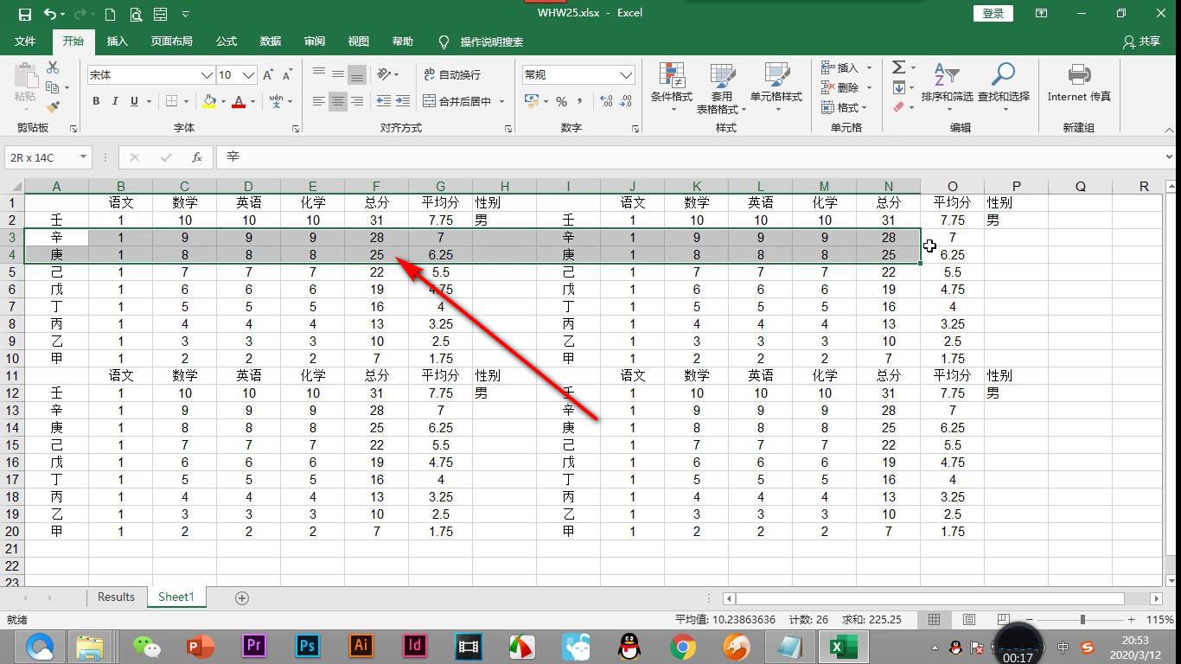The image size is (1181, 664).
Task: Click the 操作说明搜索 search field
Action: pyautogui.click(x=491, y=41)
